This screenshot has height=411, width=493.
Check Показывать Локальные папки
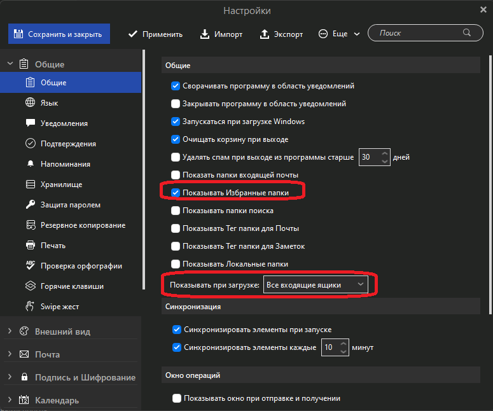point(176,264)
